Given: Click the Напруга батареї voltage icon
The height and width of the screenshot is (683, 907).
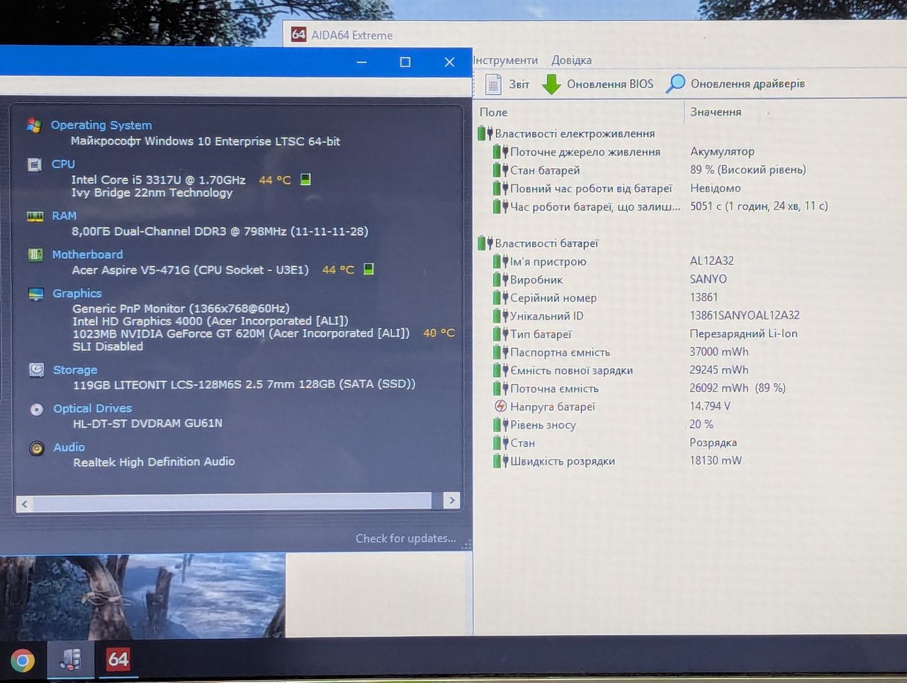Looking at the screenshot, I should pyautogui.click(x=500, y=406).
